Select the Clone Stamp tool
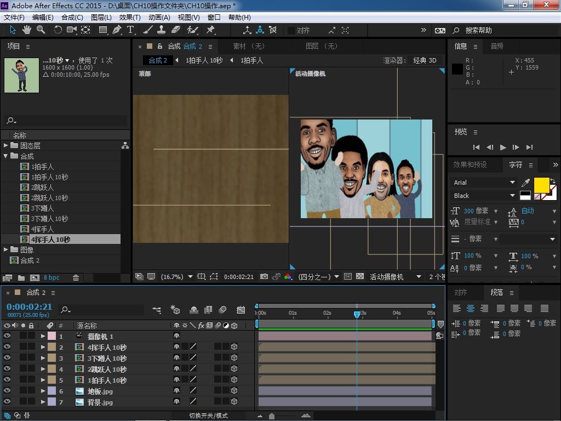The height and width of the screenshot is (421, 561). 162,30
